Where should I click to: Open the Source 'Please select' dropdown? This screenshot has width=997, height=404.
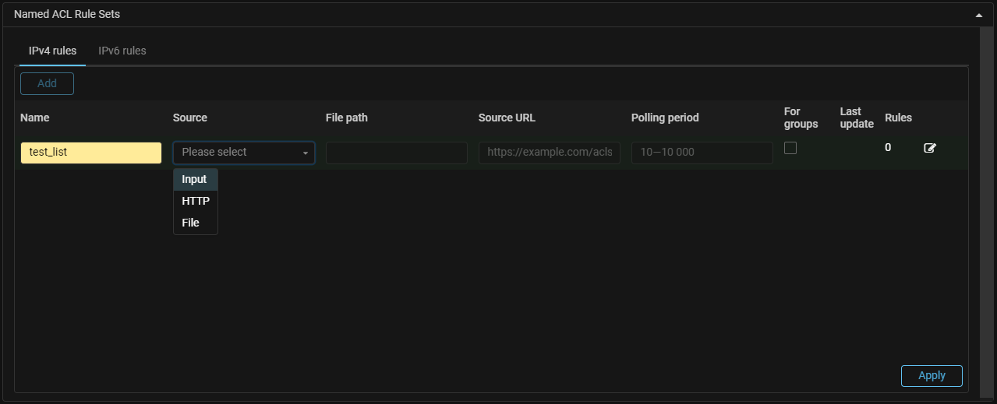(244, 153)
